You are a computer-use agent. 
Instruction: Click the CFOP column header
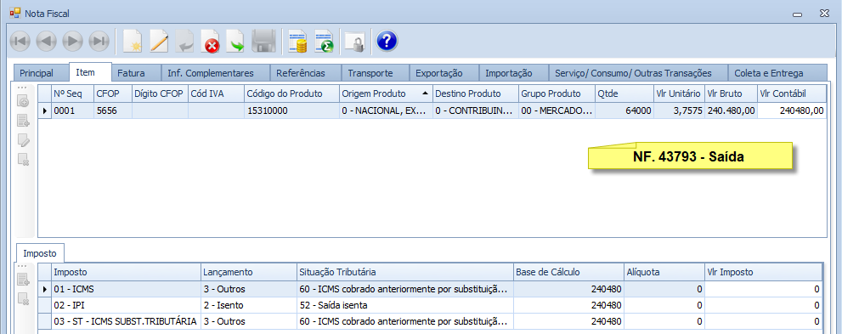pos(112,93)
